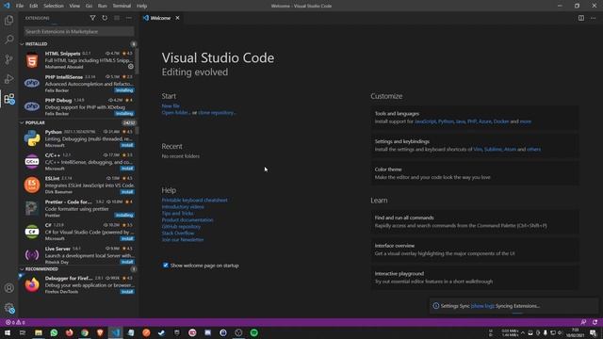603x339 pixels.
Task: Collapse the Installed extensions section
Action: click(79, 44)
